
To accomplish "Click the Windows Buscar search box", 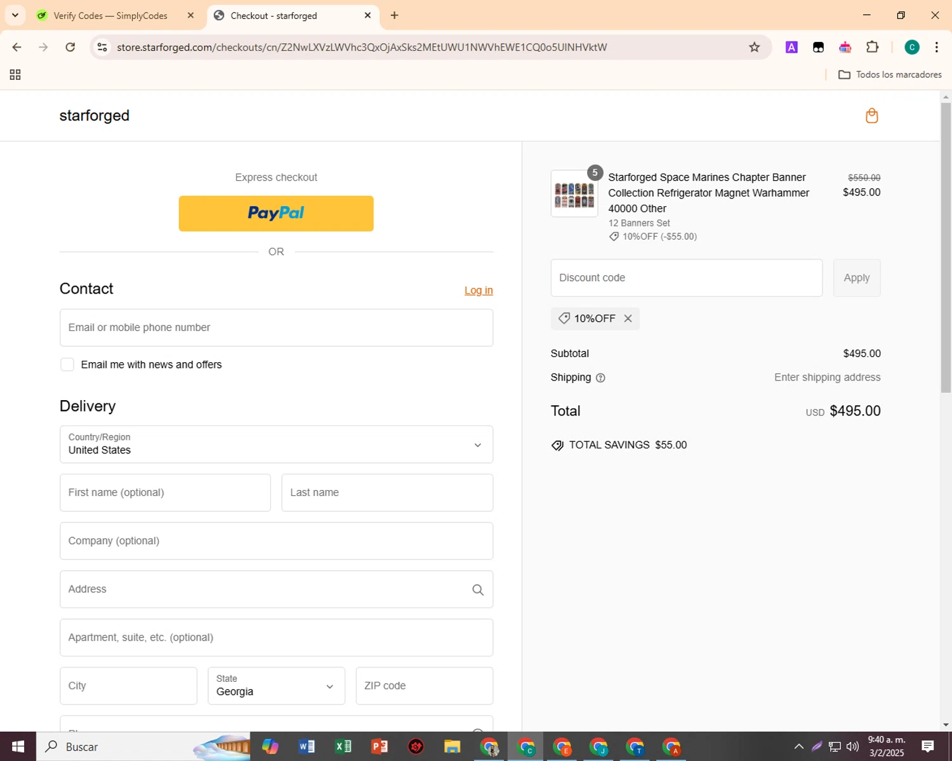I will point(143,746).
